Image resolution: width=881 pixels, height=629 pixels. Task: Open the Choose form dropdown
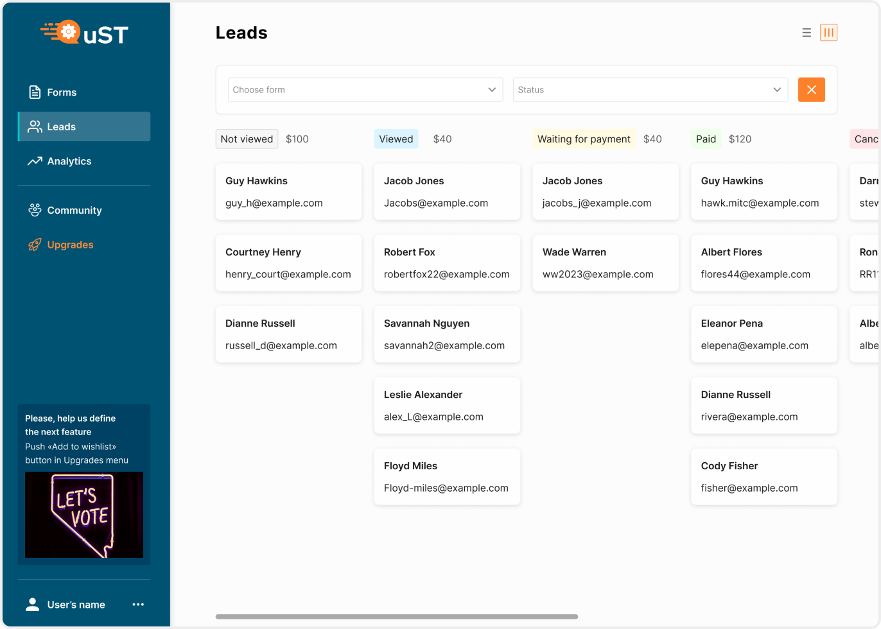pos(365,90)
